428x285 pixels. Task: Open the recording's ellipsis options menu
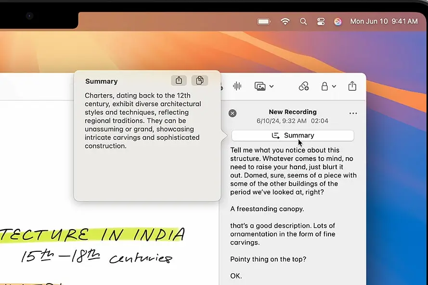pos(353,113)
